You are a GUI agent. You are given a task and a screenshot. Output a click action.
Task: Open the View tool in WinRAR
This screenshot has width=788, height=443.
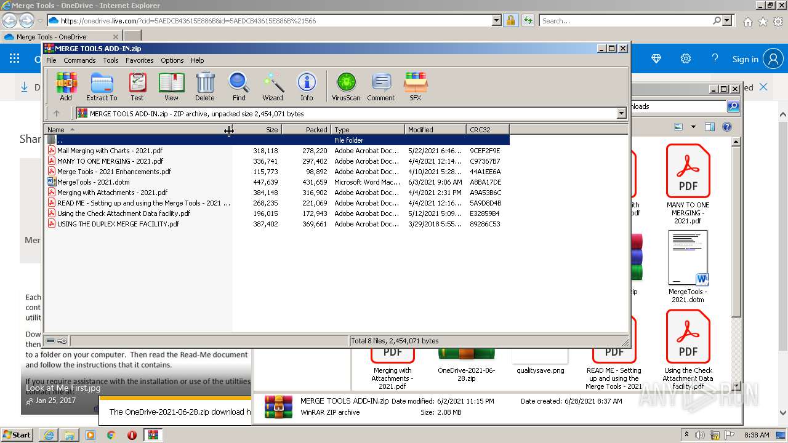171,86
